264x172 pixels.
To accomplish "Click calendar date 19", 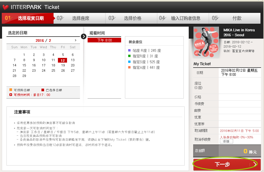I will (x=63, y=65).
